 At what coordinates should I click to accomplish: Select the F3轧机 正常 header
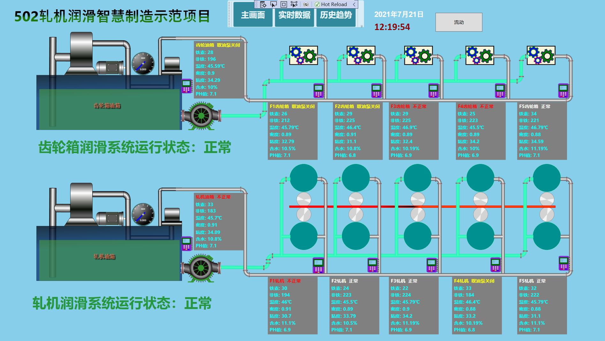404,281
